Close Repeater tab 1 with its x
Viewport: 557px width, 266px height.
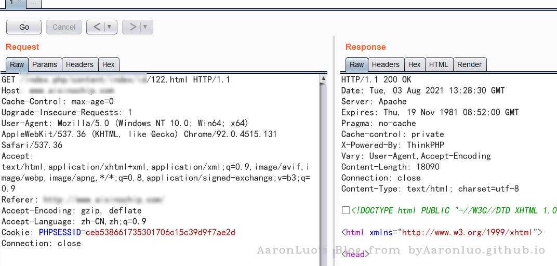20,3
